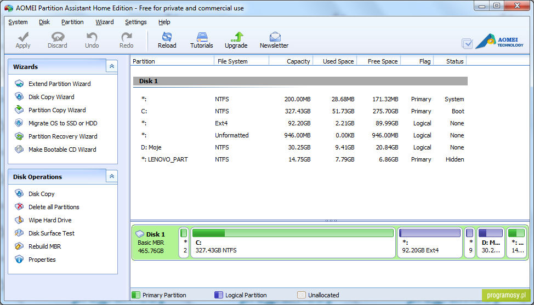Viewport: 534px width, 305px height.
Task: Click the Delete all Partitions icon
Action: [x=19, y=207]
